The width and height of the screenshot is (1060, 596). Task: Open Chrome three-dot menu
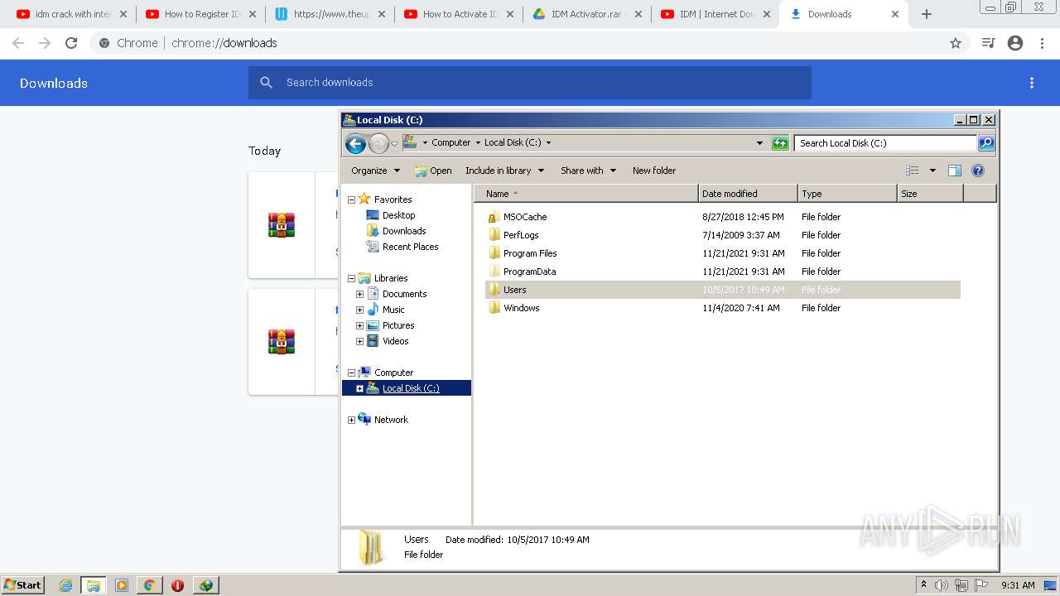(1043, 43)
